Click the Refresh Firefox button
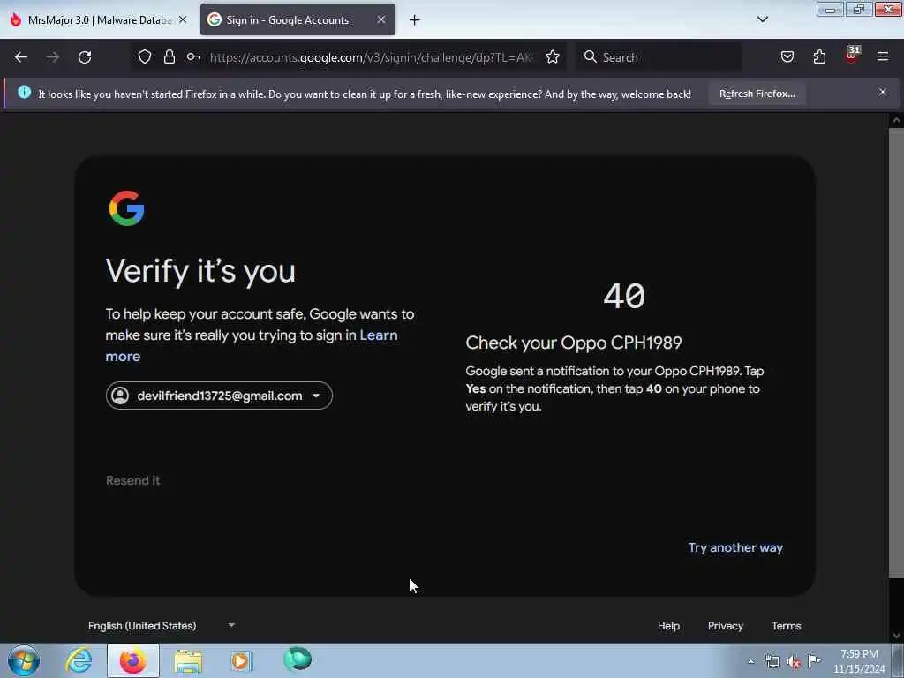The height and width of the screenshot is (678, 904). 757,94
